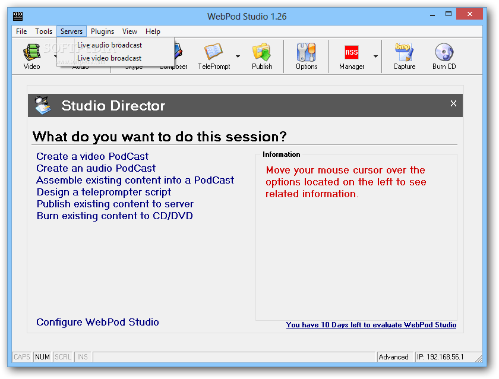This screenshot has width=499, height=379.
Task: Click the WebPod Studio title bar icon
Action: click(x=18, y=16)
